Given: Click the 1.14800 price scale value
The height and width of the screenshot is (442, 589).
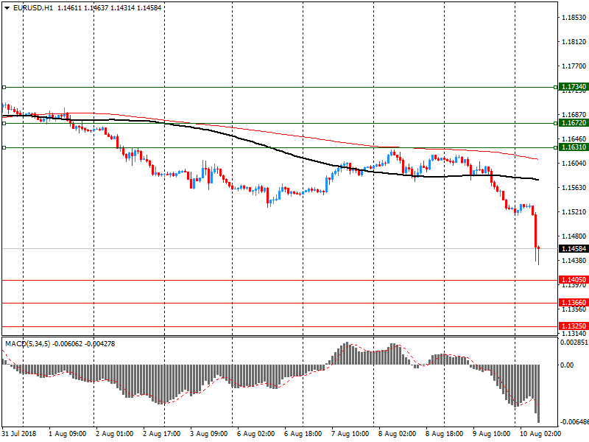Looking at the screenshot, I should coord(574,236).
